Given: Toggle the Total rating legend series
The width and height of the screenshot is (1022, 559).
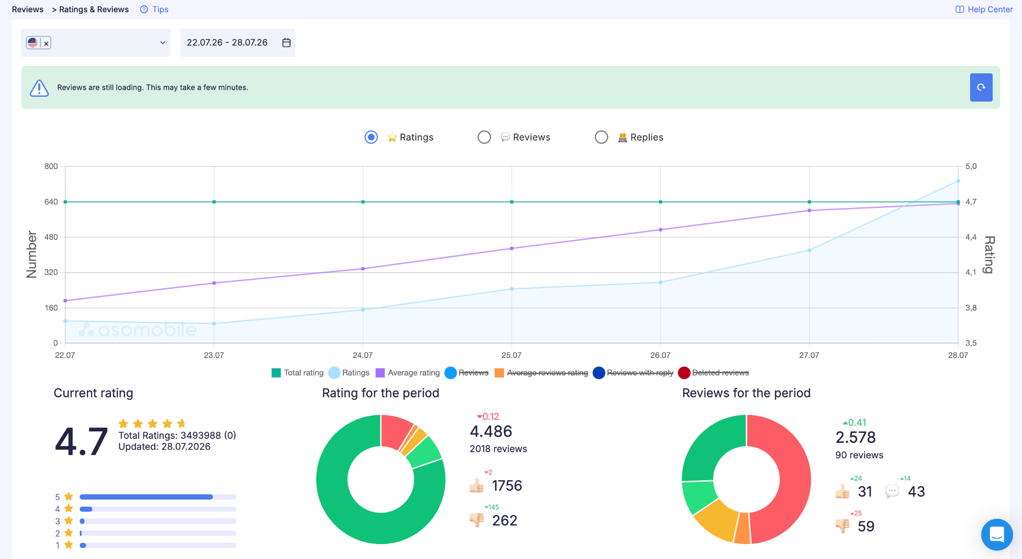Looking at the screenshot, I should click(x=297, y=373).
